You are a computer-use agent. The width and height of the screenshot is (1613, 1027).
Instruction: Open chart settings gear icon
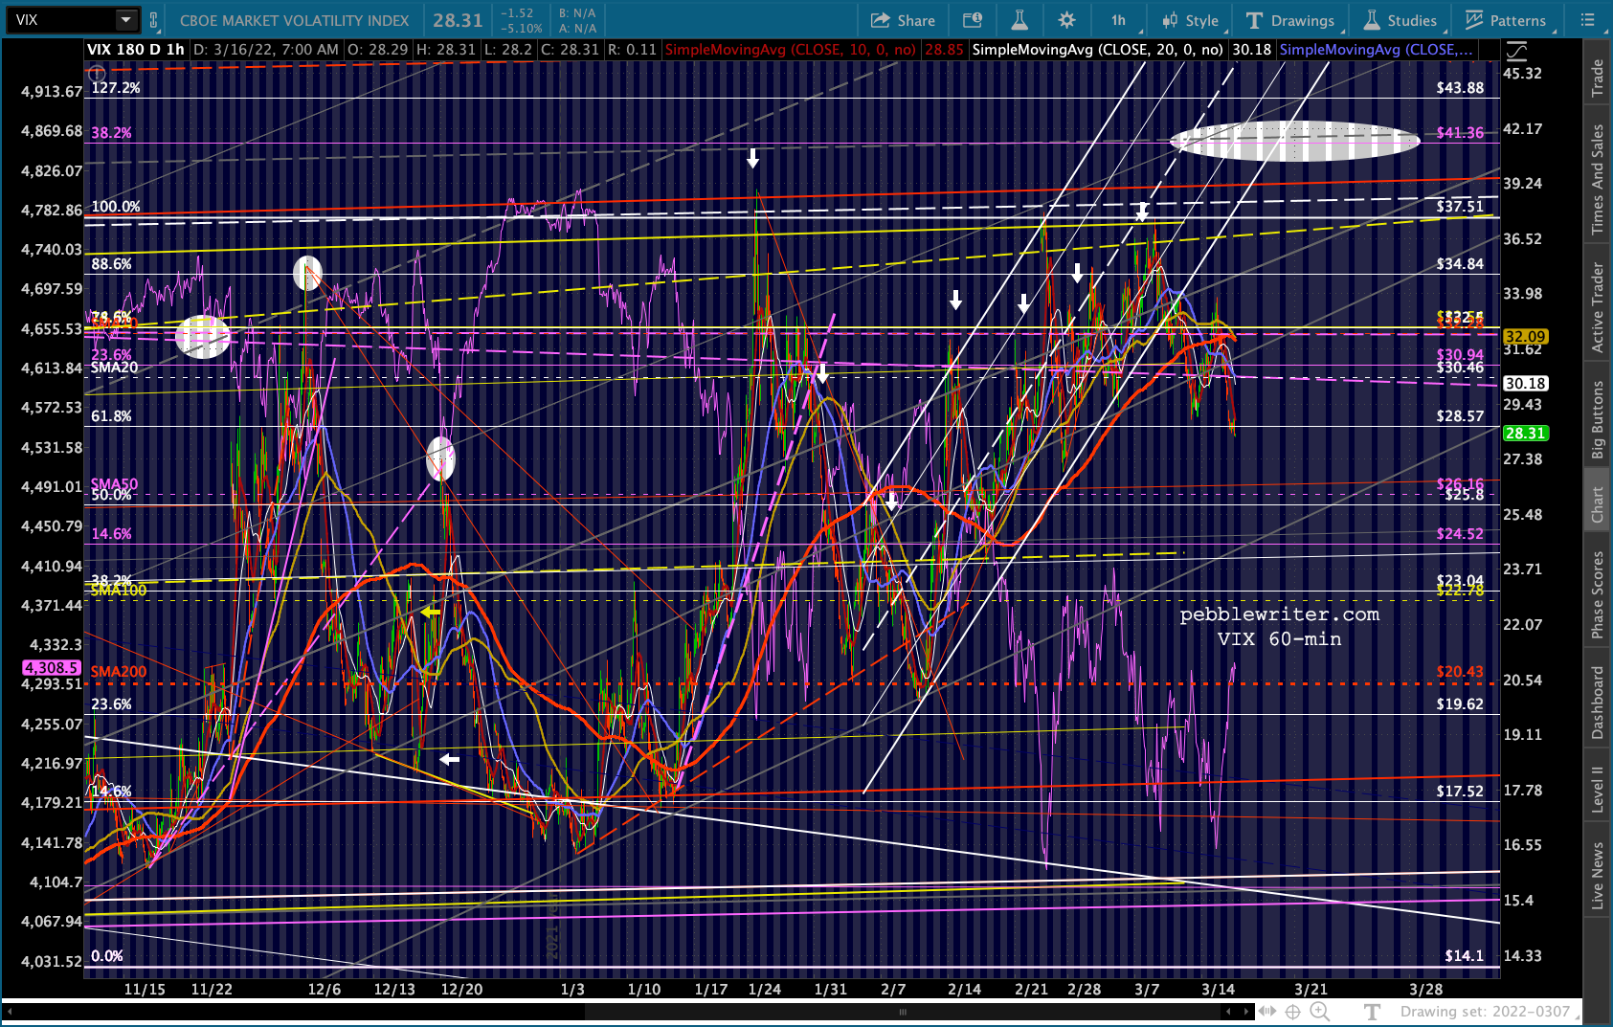1066,20
